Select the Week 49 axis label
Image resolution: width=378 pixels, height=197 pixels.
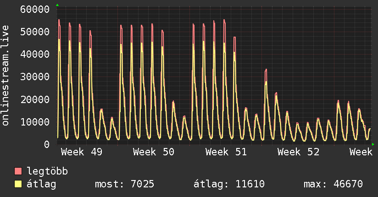pos(82,152)
